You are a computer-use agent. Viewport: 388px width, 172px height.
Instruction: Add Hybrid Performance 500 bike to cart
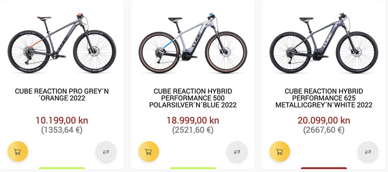pyautogui.click(x=149, y=152)
